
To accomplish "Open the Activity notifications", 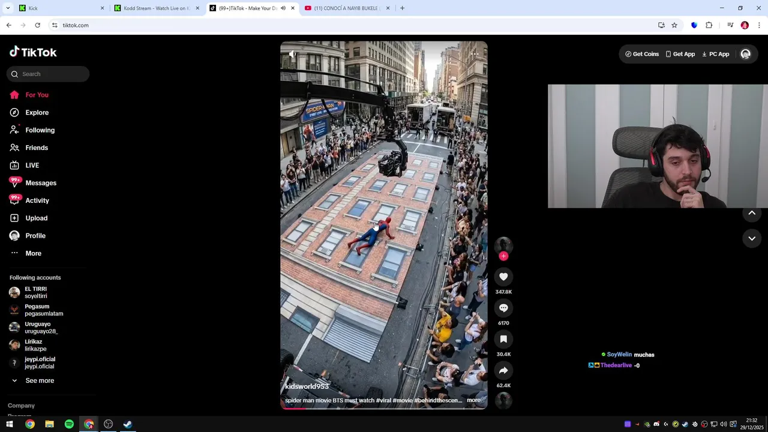I will 29,200.
